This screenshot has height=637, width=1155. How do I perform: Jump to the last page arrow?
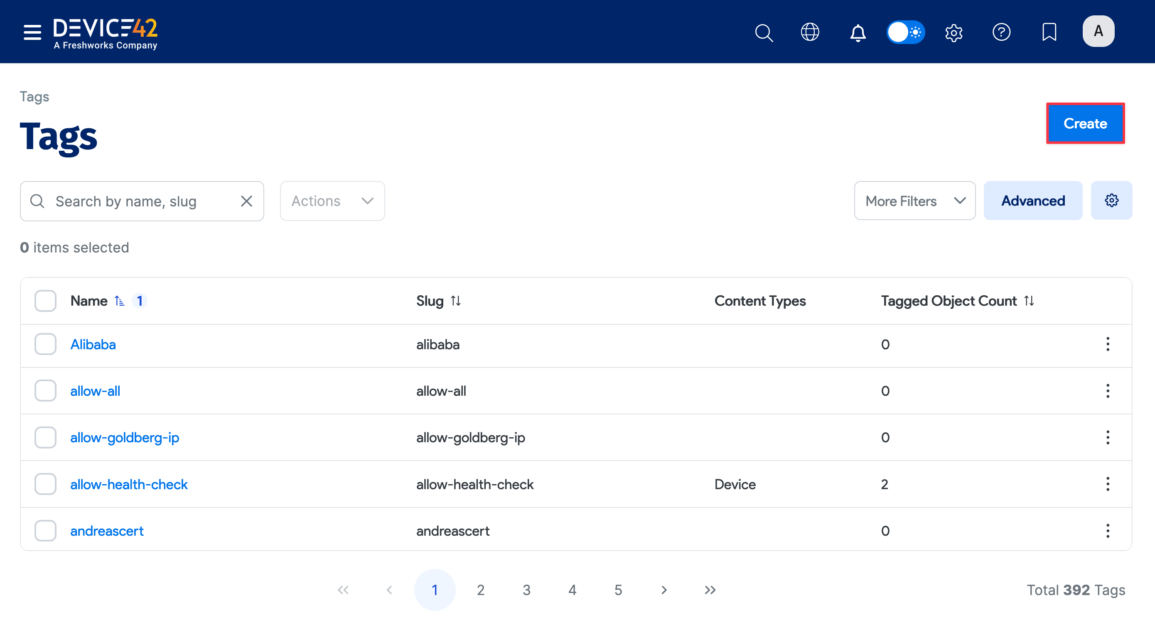pos(710,590)
